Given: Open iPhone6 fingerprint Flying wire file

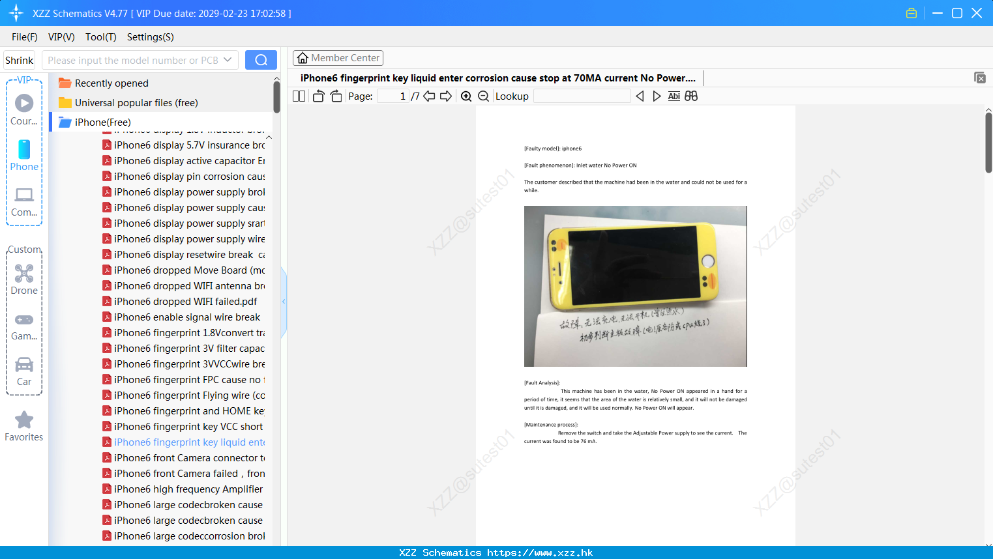Looking at the screenshot, I should (184, 395).
